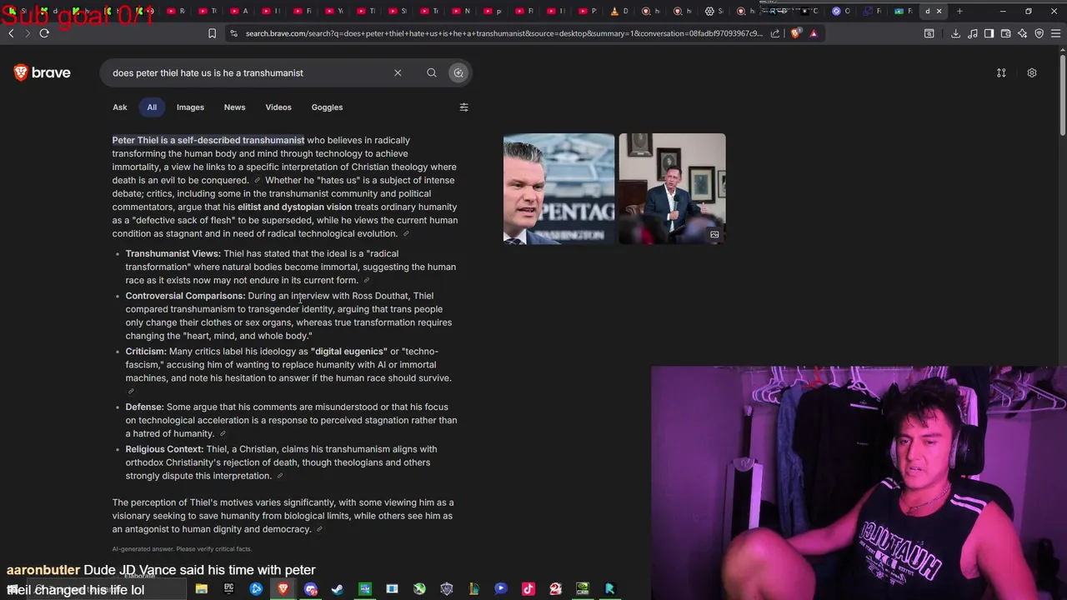Open a new browser tab

(x=959, y=11)
